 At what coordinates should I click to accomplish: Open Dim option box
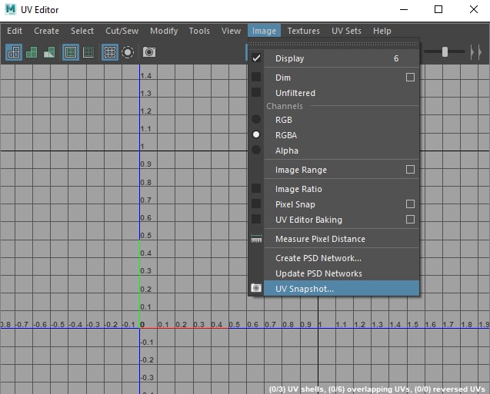(x=410, y=78)
